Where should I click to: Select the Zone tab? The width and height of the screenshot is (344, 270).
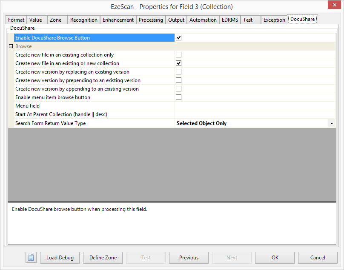click(55, 20)
